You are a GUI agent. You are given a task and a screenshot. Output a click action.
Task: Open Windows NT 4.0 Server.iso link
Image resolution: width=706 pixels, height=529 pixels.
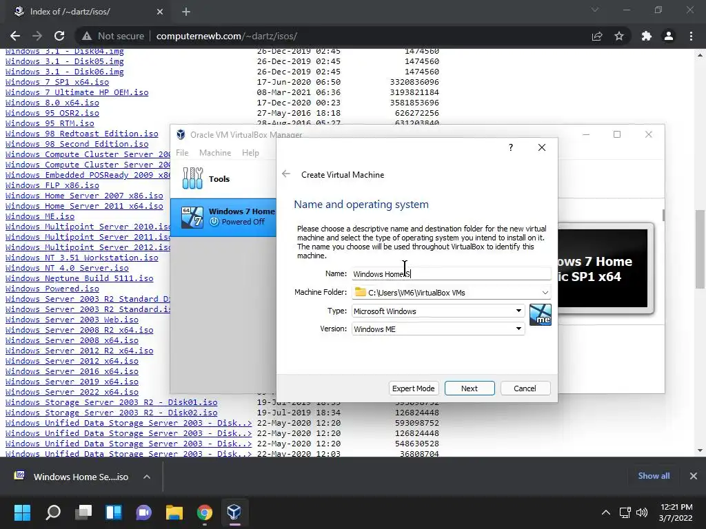[x=67, y=268]
